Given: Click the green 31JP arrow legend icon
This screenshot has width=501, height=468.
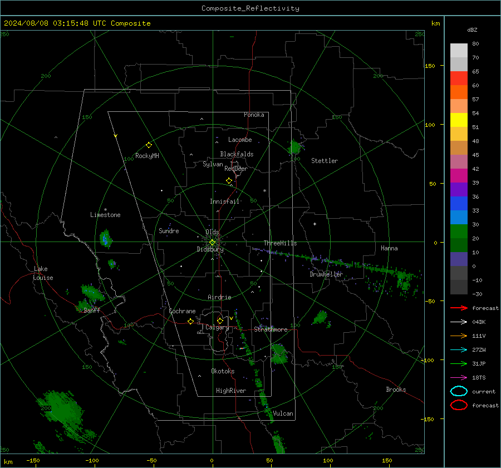Looking at the screenshot, I should [x=459, y=363].
